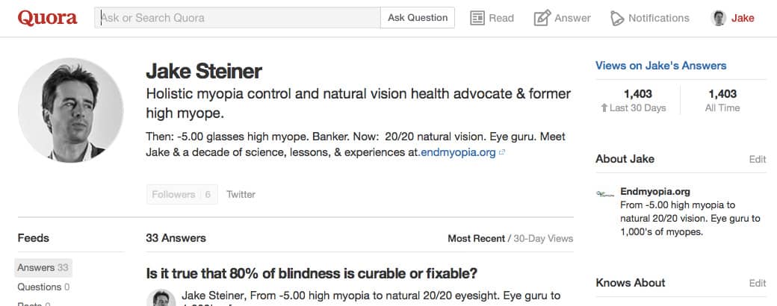Screen dimensions: 777x306
Task: Open the Twitter profile link
Action: [x=241, y=194]
